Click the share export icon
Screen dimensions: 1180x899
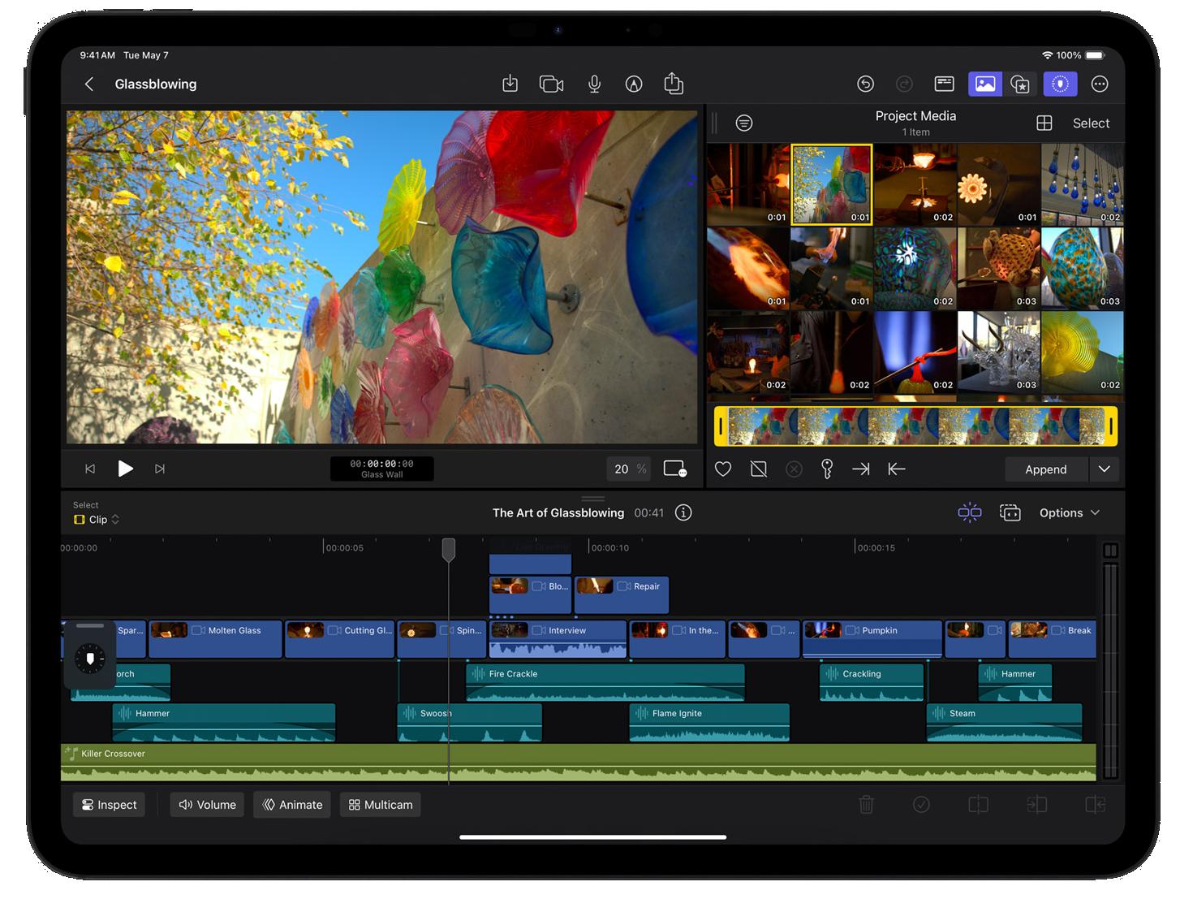[x=674, y=83]
